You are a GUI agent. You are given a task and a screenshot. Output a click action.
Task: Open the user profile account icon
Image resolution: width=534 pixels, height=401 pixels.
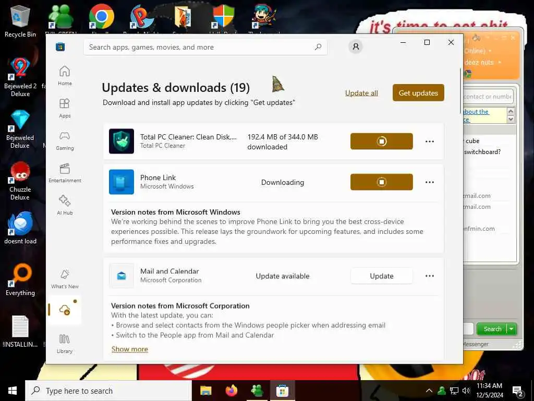(356, 46)
